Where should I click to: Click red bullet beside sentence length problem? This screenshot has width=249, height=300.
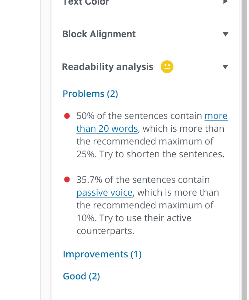pos(67,116)
